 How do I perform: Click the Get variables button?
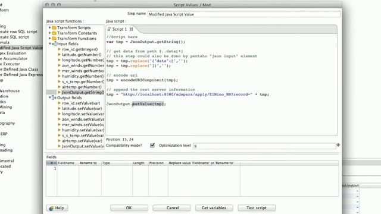pyautogui.click(x=214, y=208)
